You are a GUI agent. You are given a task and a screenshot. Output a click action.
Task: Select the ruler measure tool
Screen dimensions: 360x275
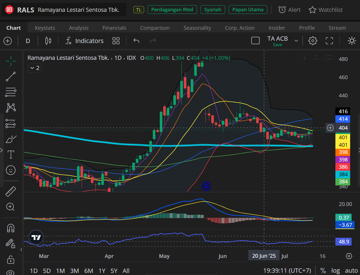click(11, 191)
